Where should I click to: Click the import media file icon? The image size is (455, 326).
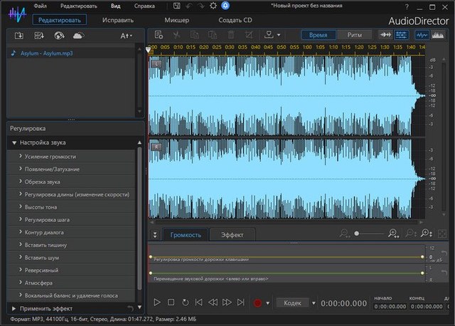point(18,35)
